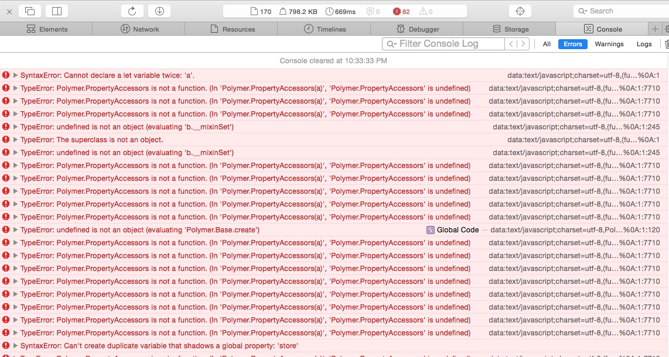Expand the "Cannot declare a let variable twice" error
669x357 pixels.
pyautogui.click(x=15, y=75)
